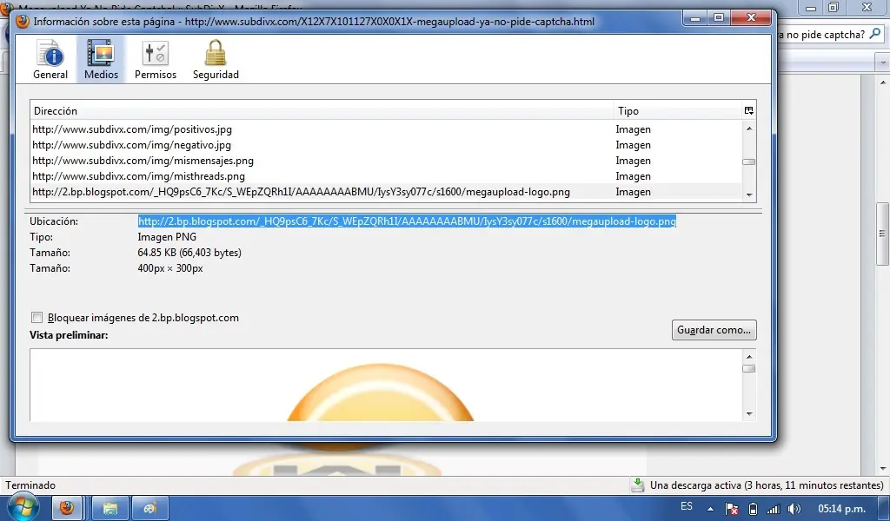Click the preview pane scroll down arrow
This screenshot has height=521, width=890.
point(749,414)
